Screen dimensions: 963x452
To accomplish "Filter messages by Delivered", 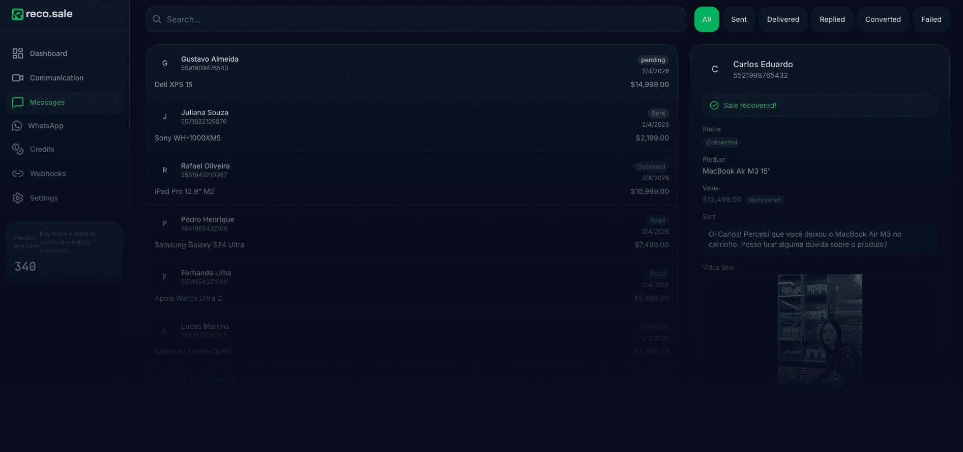I will [x=783, y=19].
